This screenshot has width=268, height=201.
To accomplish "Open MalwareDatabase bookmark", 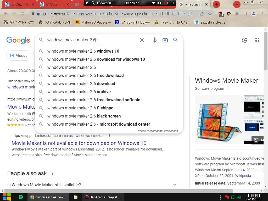I will 93,23.
